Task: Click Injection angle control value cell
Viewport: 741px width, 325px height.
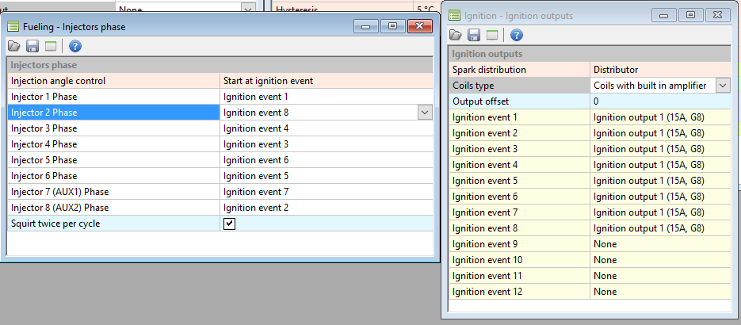Action: tap(325, 81)
